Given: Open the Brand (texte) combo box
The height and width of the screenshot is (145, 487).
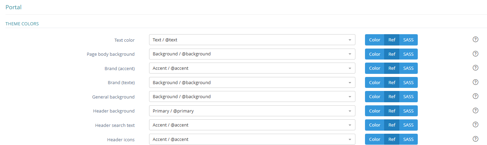Looking at the screenshot, I should [x=252, y=82].
